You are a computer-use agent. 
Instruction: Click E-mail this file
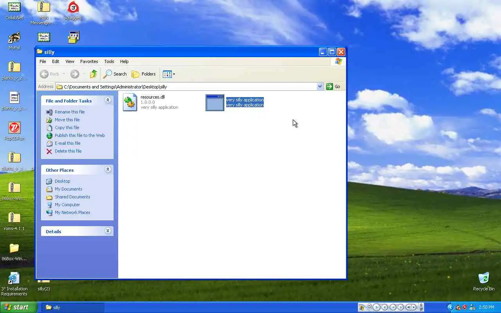(x=67, y=143)
